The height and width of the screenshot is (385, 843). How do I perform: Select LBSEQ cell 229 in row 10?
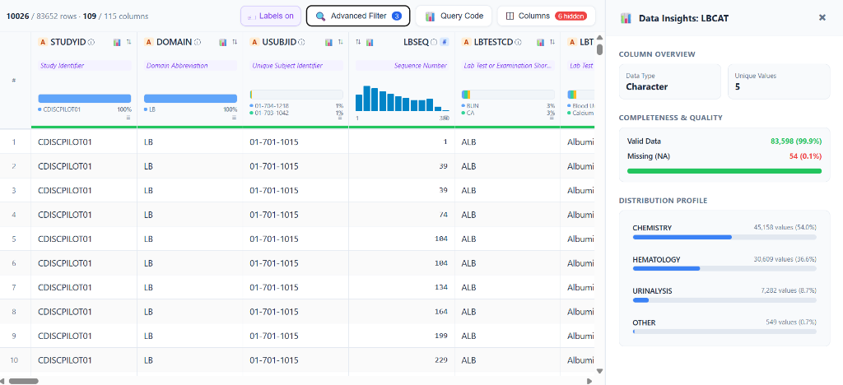click(x=402, y=360)
